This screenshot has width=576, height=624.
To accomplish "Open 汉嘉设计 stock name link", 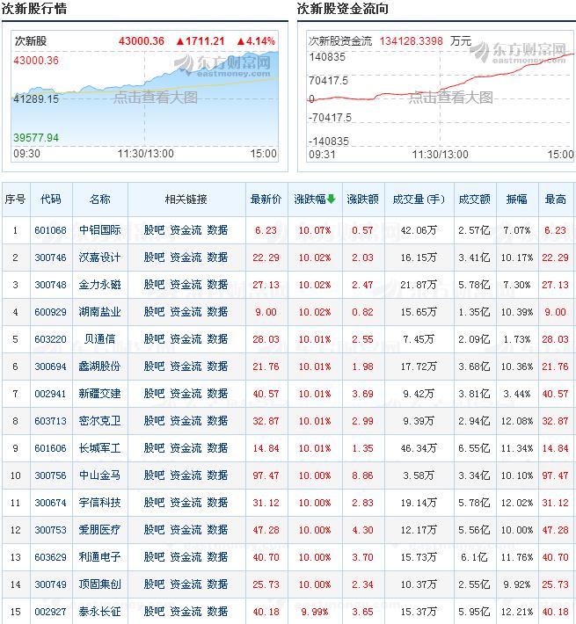I will click(100, 258).
